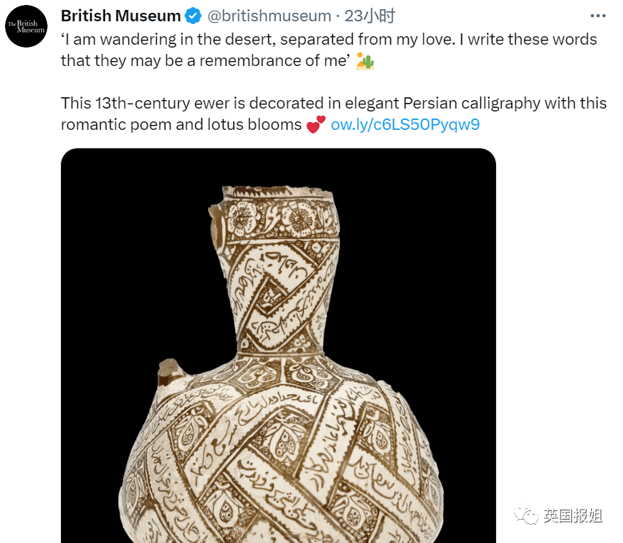The image size is (623, 543).
Task: Click the desert cactus emoji
Action: 365,61
